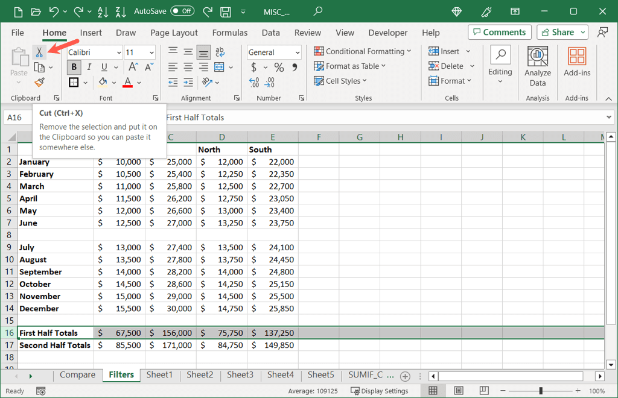Viewport: 618px width, 398px height.
Task: Toggle Bold formatting
Action: pyautogui.click(x=74, y=67)
